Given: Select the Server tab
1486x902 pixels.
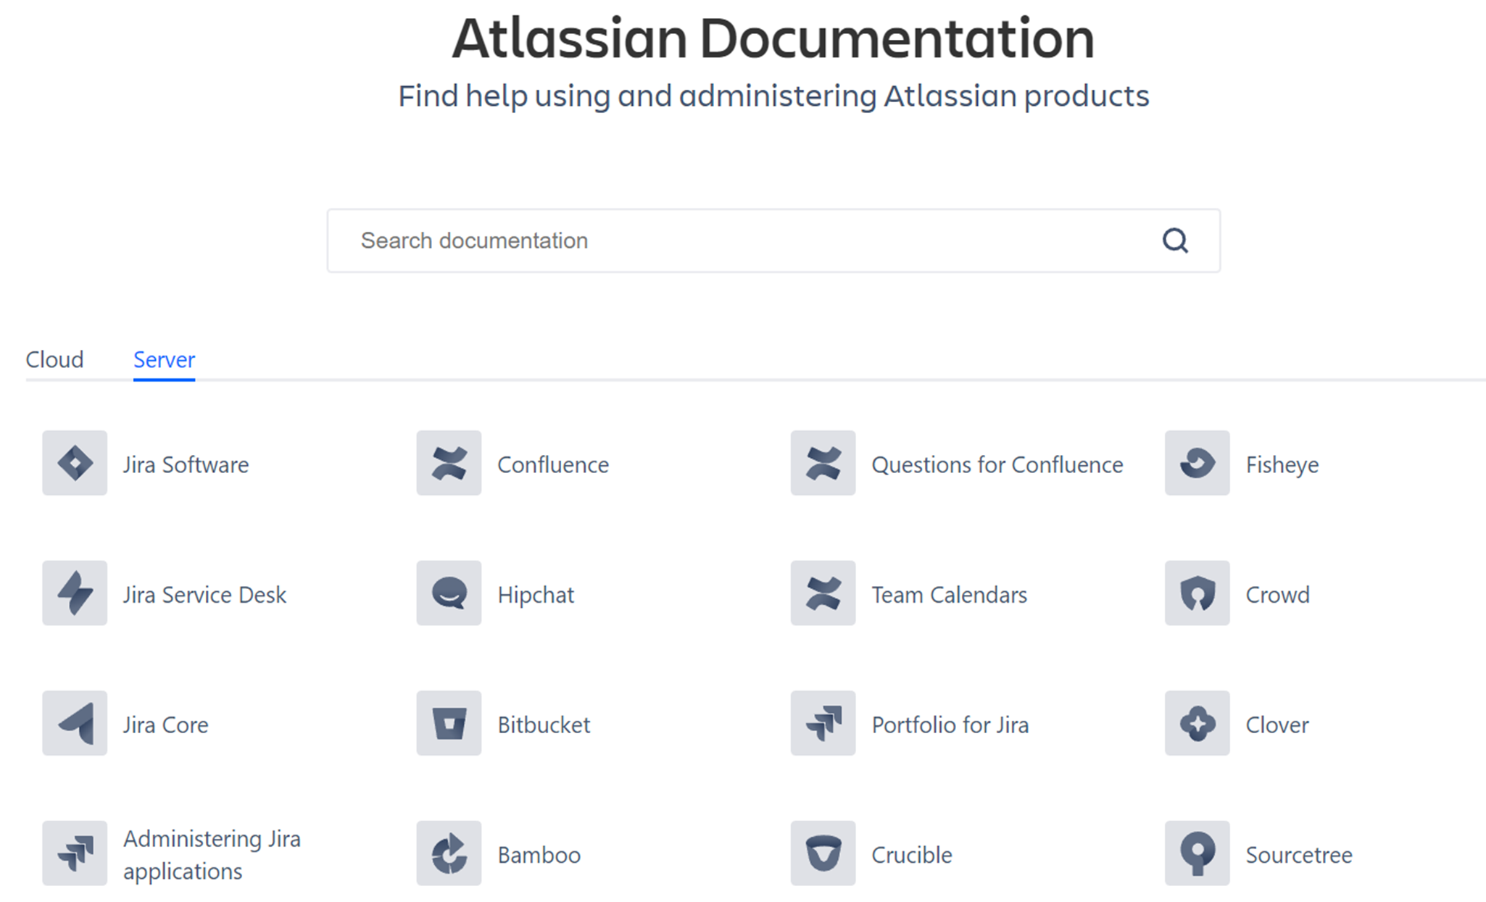Looking at the screenshot, I should pos(164,359).
